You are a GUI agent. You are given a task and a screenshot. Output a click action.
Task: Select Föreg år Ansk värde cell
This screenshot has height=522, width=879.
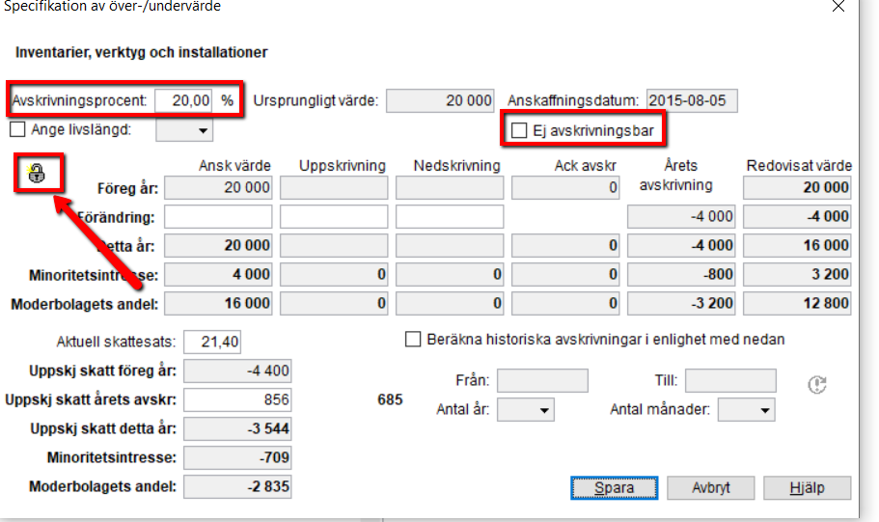point(218,188)
